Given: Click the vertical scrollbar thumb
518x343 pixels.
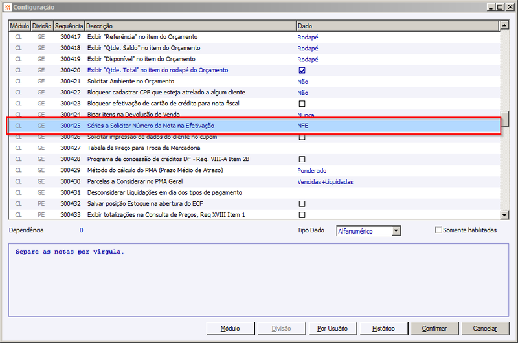Looking at the screenshot, I should (505, 119).
